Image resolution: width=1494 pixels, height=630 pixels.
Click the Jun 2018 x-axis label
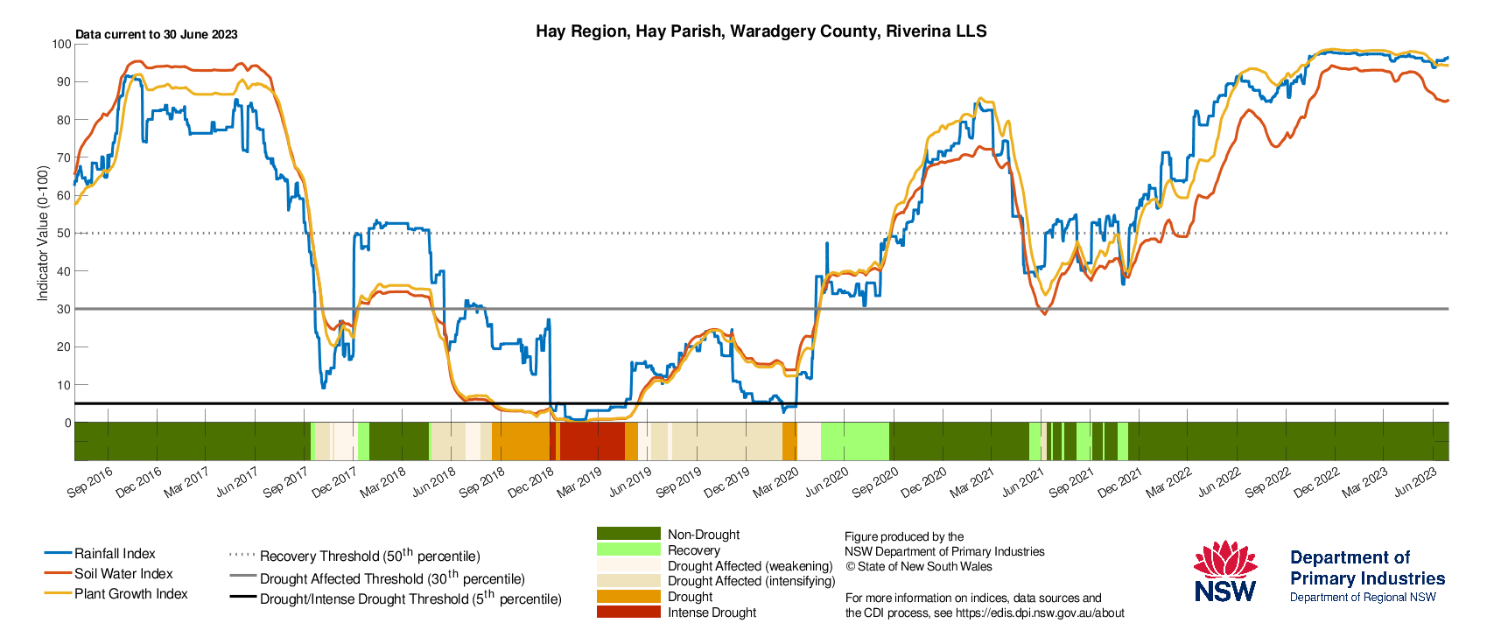(x=432, y=482)
